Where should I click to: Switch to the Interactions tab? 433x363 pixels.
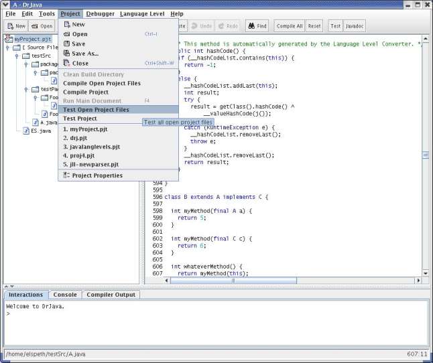point(26,295)
